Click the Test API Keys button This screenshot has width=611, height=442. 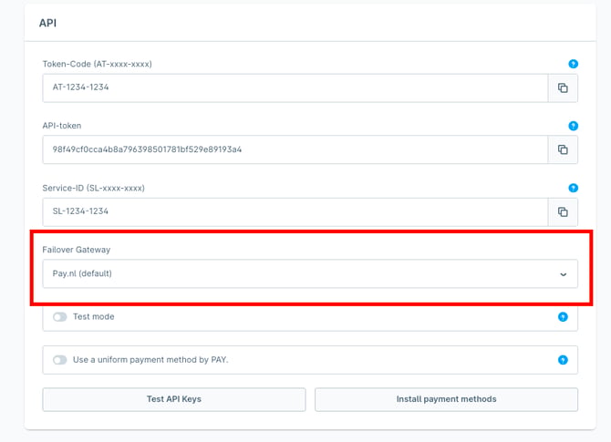click(174, 399)
